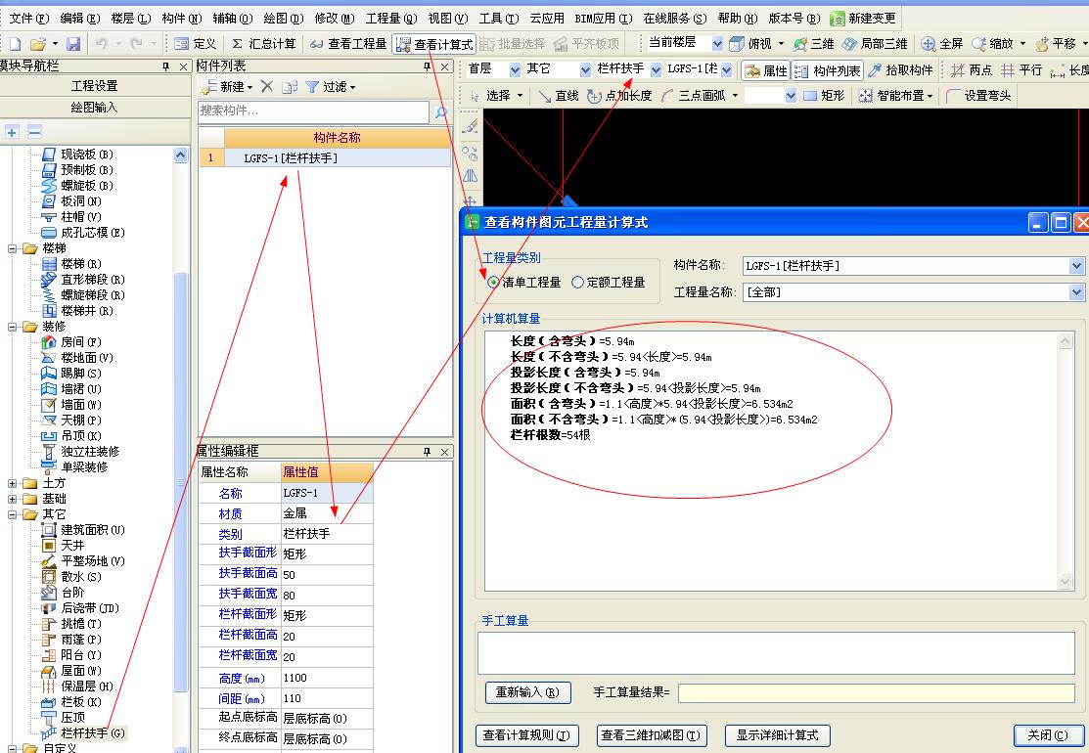Click the search magnifier in 构件列表

(x=440, y=111)
